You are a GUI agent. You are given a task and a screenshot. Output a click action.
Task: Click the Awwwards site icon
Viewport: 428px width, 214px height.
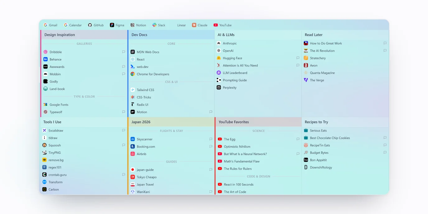45,67
